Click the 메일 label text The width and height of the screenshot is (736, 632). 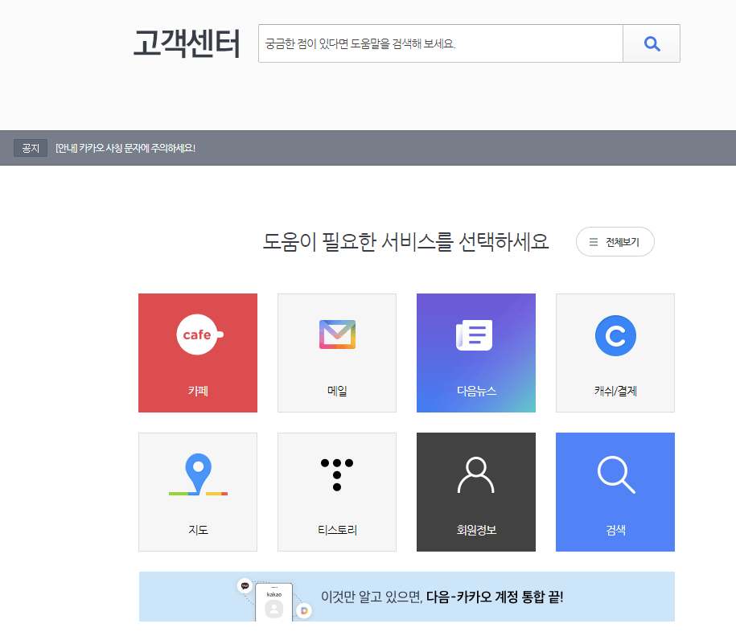coord(337,391)
